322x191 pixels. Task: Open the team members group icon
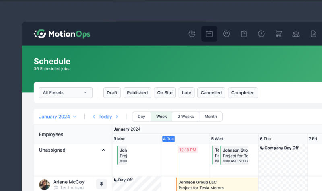[x=296, y=34]
